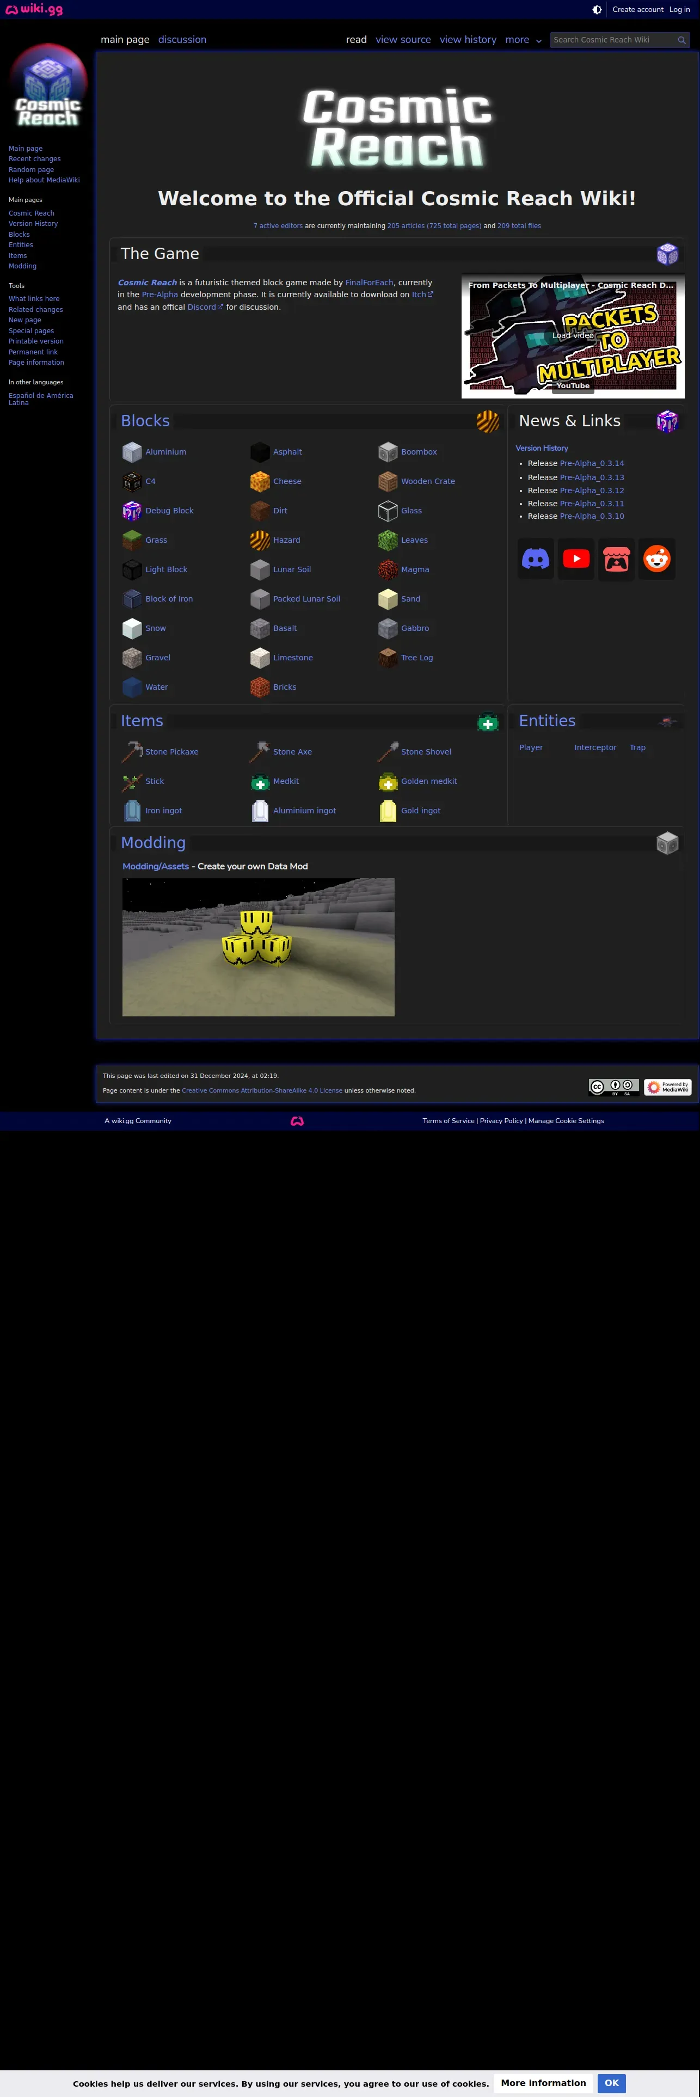
Task: Click the Stone Pickaxe item icon
Action: 132,752
